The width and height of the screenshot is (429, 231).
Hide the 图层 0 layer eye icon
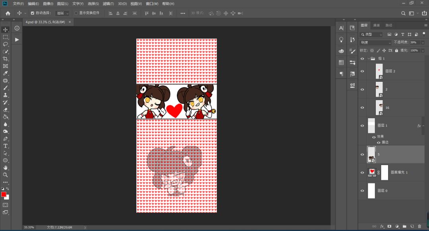(362, 191)
